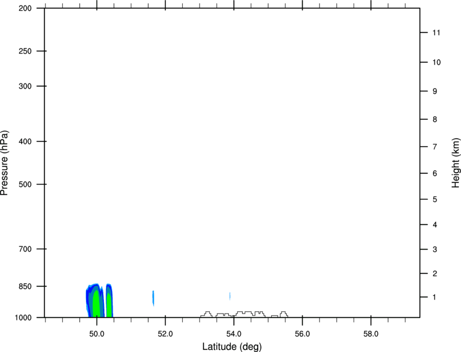
Task: Click the 56.0 latitude tick label
Action: pos(302,334)
